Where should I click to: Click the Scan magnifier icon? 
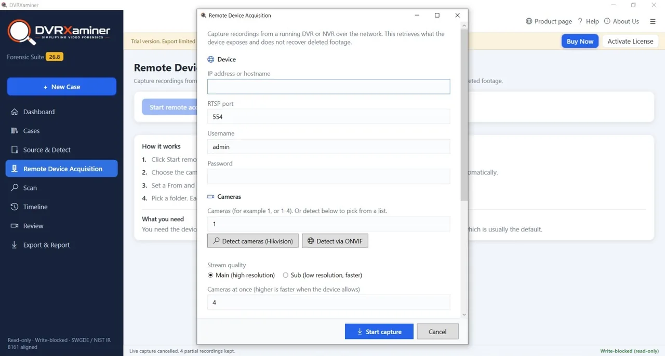15,188
